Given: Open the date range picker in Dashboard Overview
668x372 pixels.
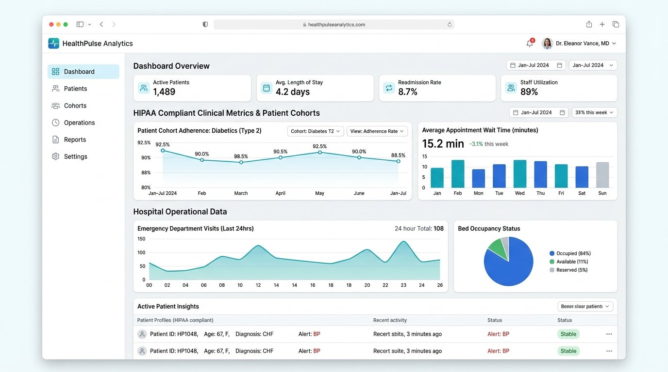Looking at the screenshot, I should (x=536, y=65).
